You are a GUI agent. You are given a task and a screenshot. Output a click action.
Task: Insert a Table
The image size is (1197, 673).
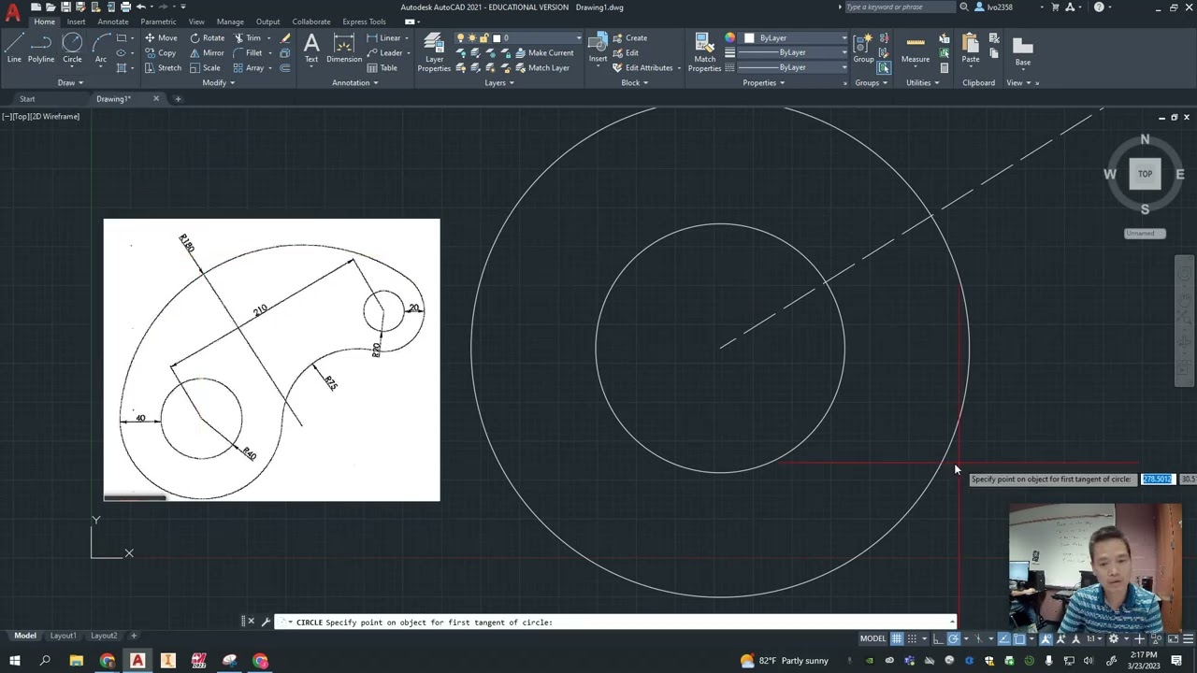point(382,68)
